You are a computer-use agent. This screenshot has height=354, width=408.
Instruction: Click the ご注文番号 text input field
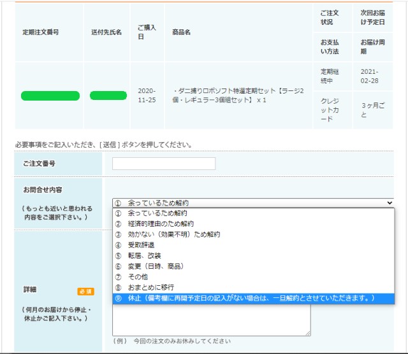164,164
